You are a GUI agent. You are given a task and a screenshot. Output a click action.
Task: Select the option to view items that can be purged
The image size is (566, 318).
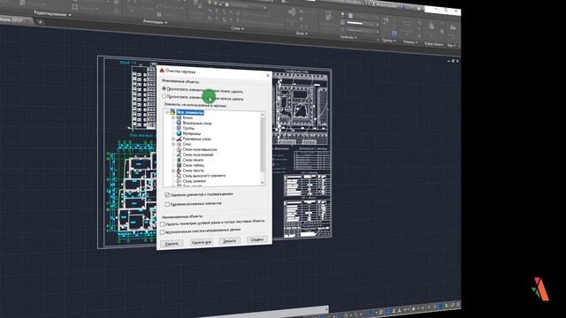(164, 88)
